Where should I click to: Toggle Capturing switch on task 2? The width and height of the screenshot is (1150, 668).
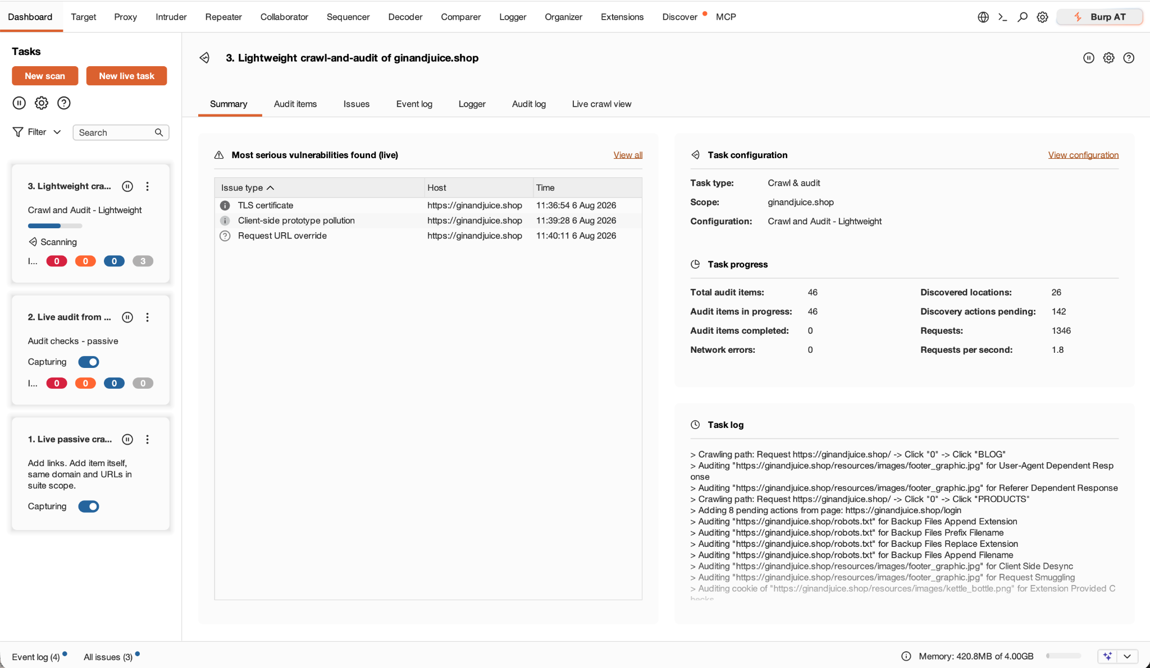click(89, 362)
